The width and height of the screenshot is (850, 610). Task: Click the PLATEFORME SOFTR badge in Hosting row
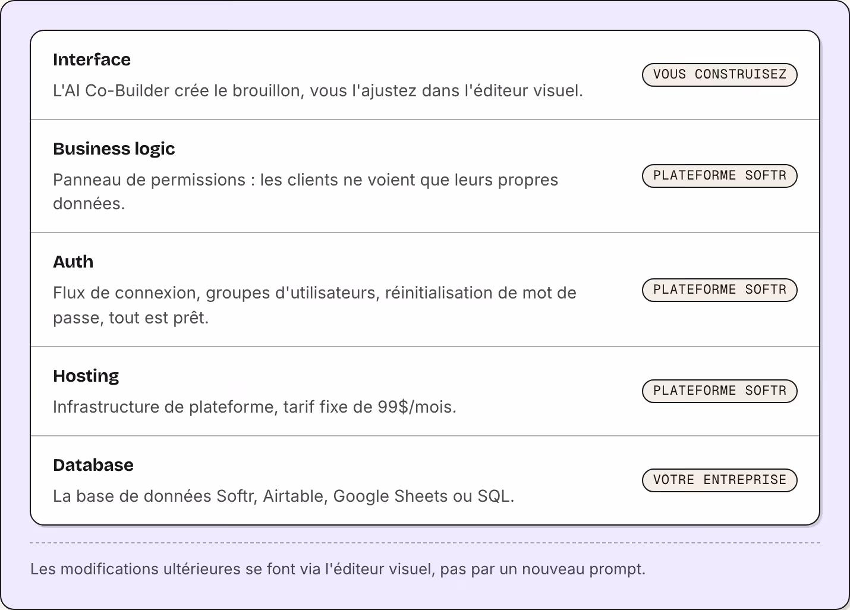(719, 391)
